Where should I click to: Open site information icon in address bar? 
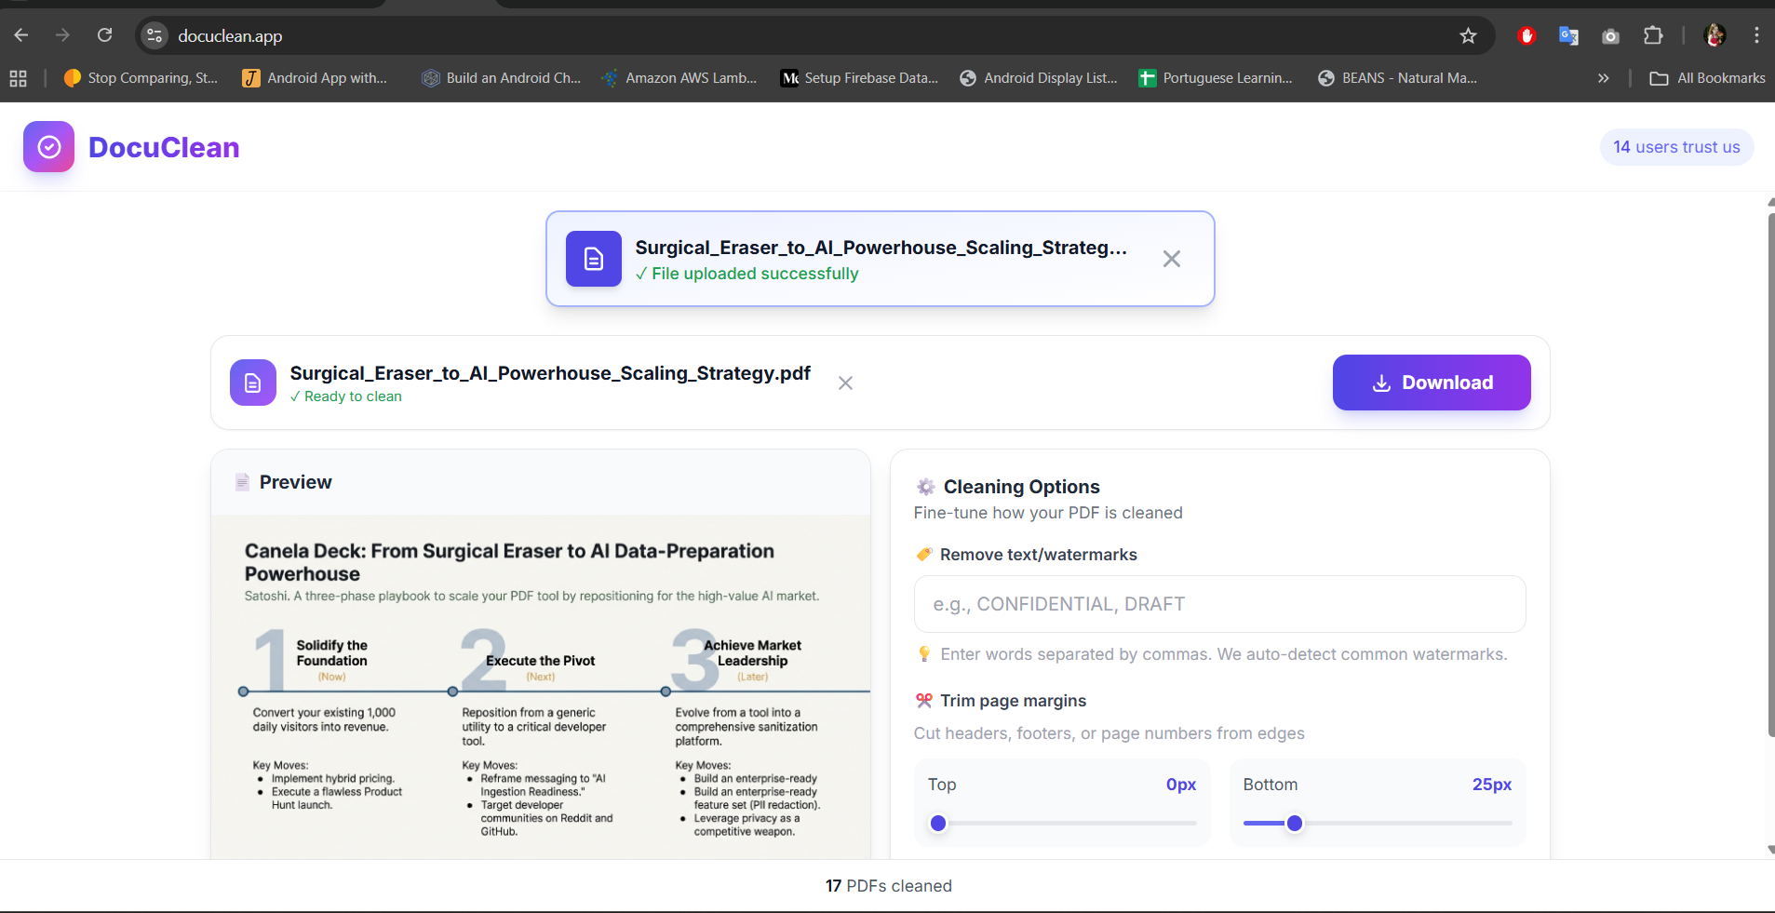coord(155,35)
